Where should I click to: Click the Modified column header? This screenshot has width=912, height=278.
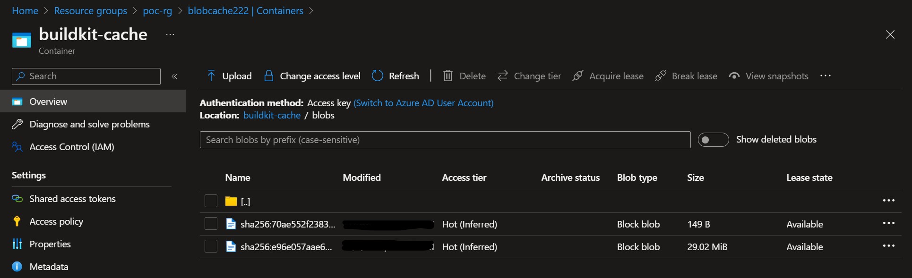point(361,177)
